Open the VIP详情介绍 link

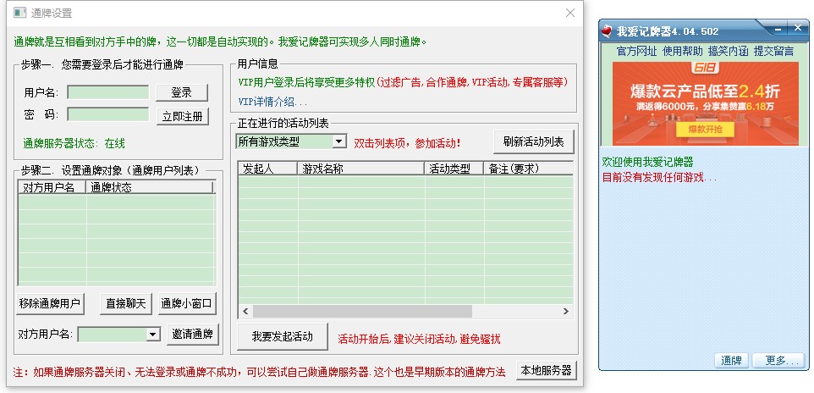coord(272,102)
